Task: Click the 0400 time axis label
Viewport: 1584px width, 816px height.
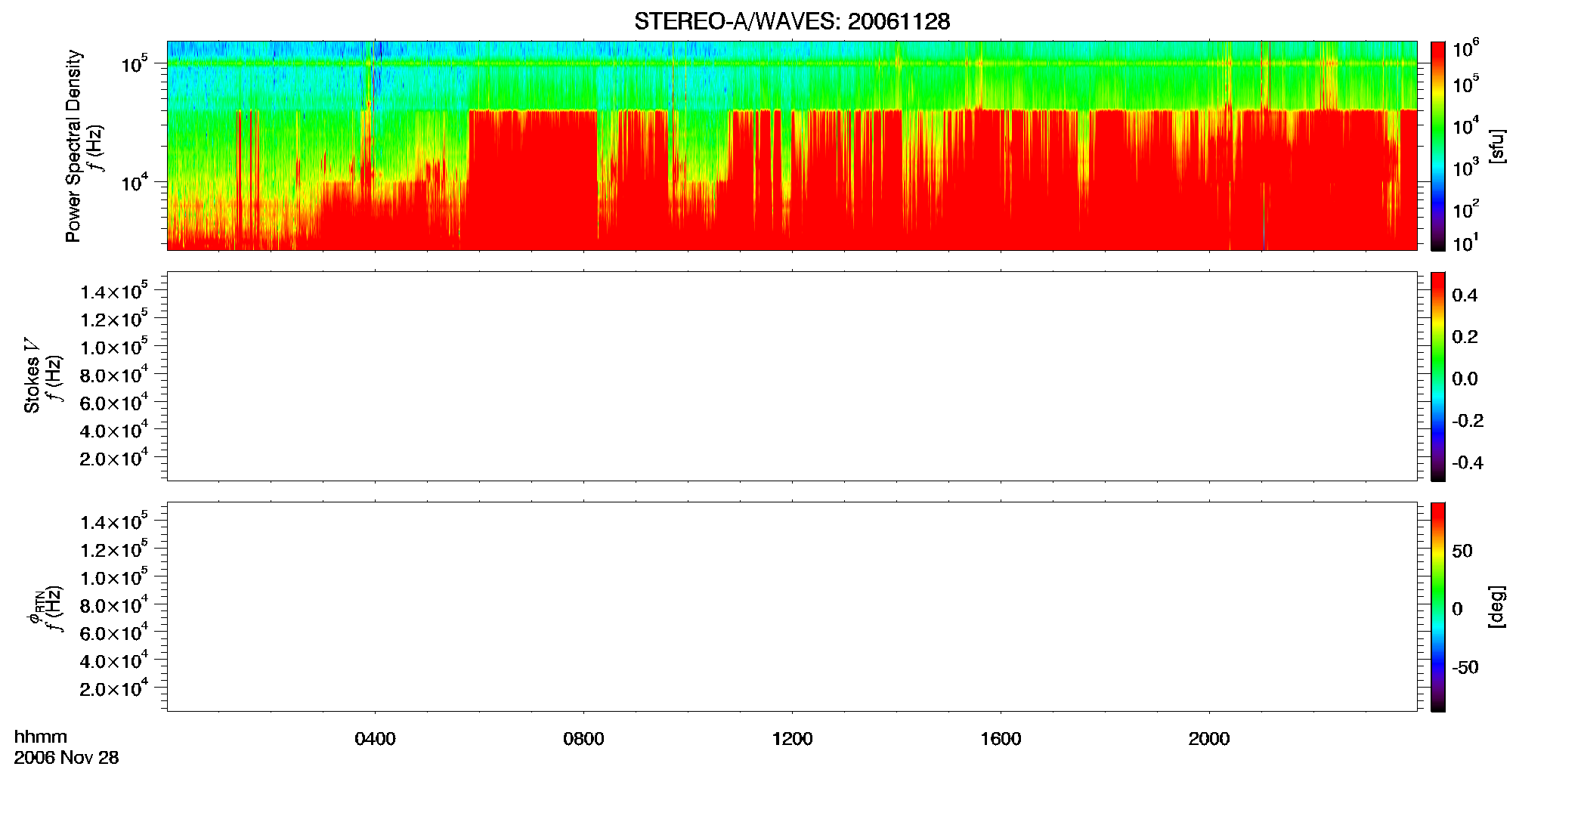Action: click(x=375, y=739)
